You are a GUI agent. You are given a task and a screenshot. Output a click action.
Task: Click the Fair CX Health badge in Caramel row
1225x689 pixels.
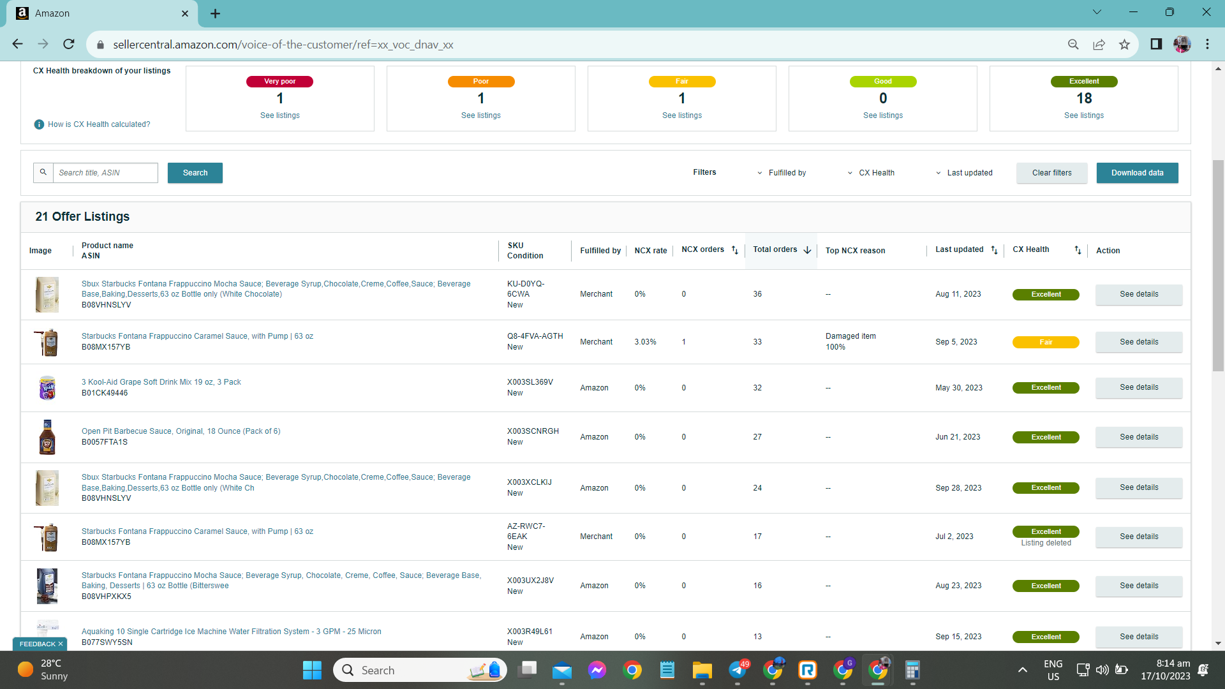pyautogui.click(x=1046, y=342)
